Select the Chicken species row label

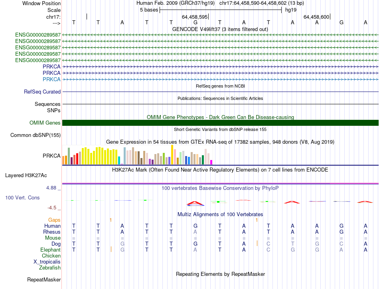[x=51, y=256]
